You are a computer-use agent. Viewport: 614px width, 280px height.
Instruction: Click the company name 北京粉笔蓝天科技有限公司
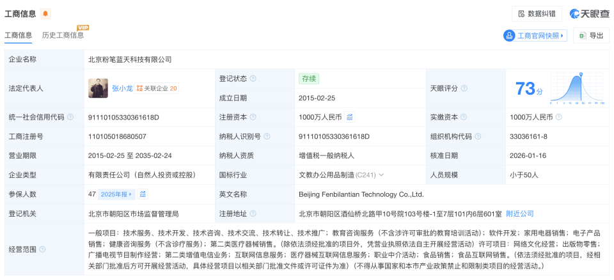pyautogui.click(x=130, y=59)
